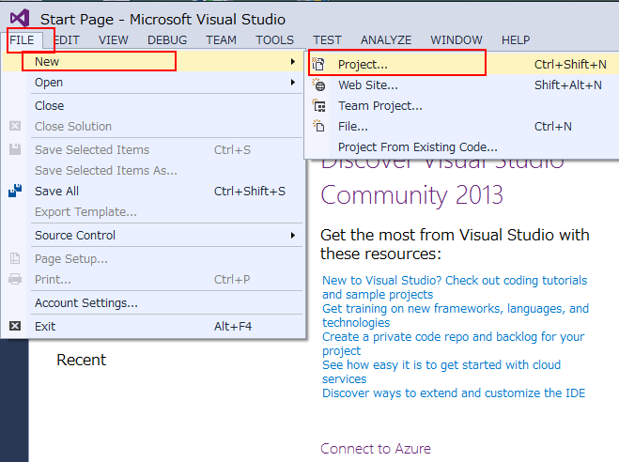The height and width of the screenshot is (462, 619).
Task: Open the training on new frameworks link
Action: click(x=456, y=316)
